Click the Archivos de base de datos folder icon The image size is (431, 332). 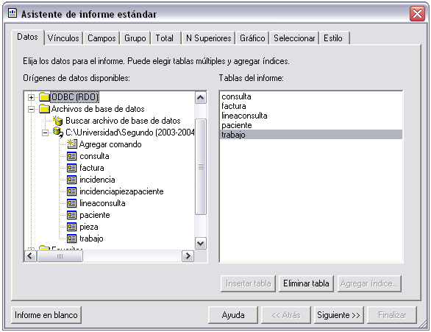(44, 109)
